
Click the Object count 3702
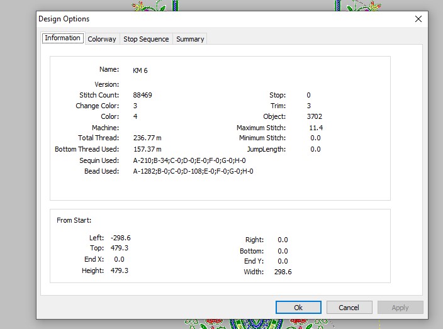[315, 116]
